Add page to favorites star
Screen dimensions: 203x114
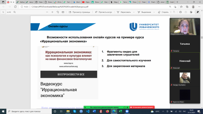(175, 7)
